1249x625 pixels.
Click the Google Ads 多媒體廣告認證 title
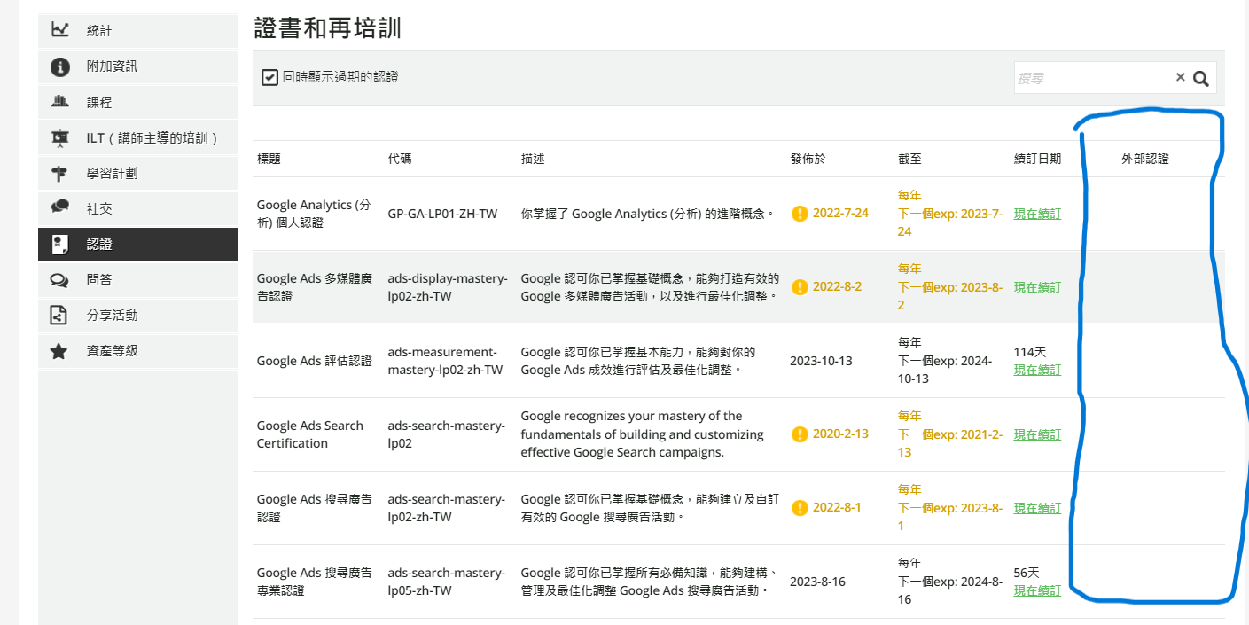click(x=314, y=287)
